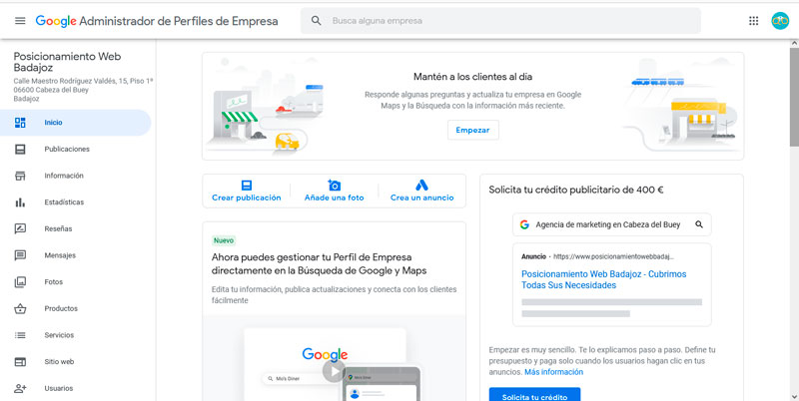
Task: Click the Añade una foto link
Action: coord(335,198)
